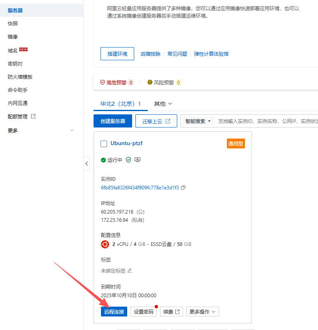318x330 pixels.
Task: Click the green 运行中 status icon
Action: [103, 160]
